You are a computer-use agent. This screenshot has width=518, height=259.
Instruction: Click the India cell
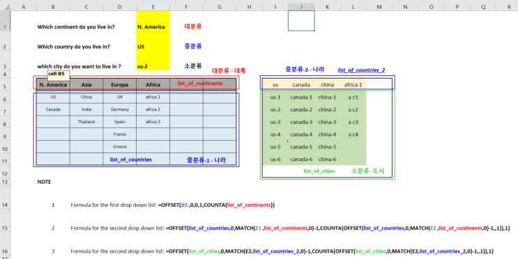[86, 109]
